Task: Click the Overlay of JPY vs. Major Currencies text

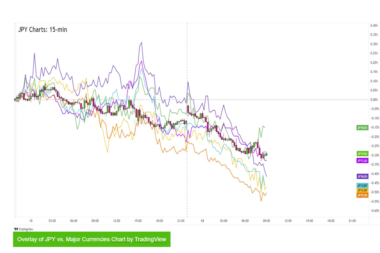Action: point(64,239)
